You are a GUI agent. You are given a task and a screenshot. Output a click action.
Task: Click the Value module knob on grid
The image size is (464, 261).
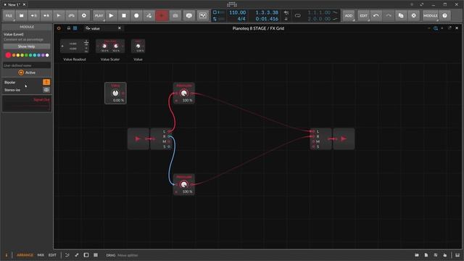point(115,93)
